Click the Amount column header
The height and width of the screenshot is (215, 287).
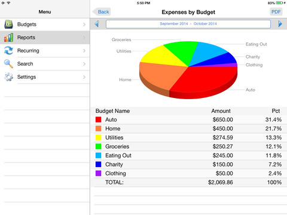click(x=221, y=111)
